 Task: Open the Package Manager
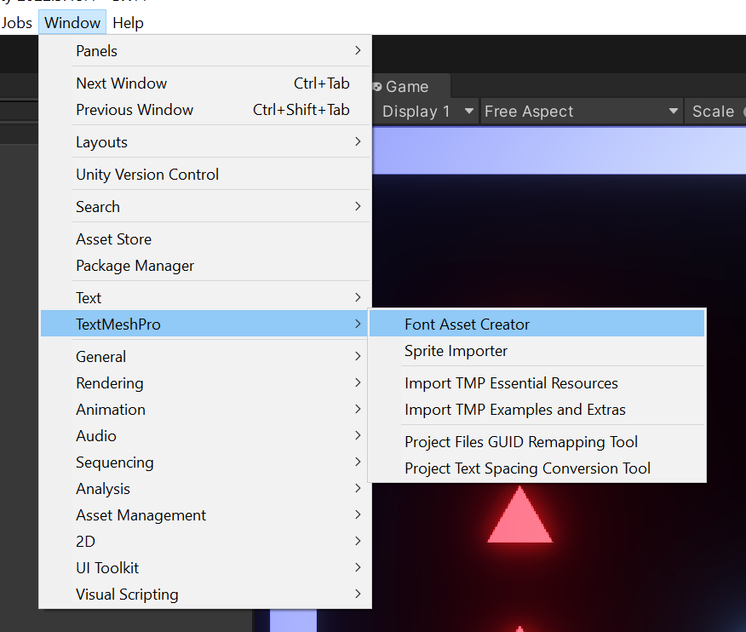204,266
